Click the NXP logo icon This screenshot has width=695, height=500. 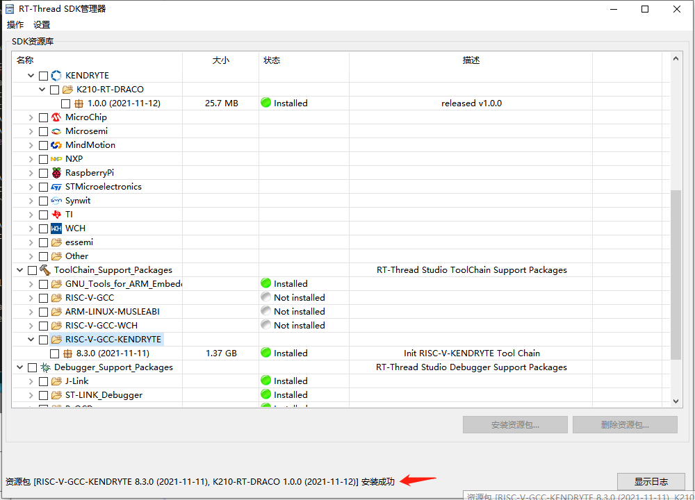56,159
